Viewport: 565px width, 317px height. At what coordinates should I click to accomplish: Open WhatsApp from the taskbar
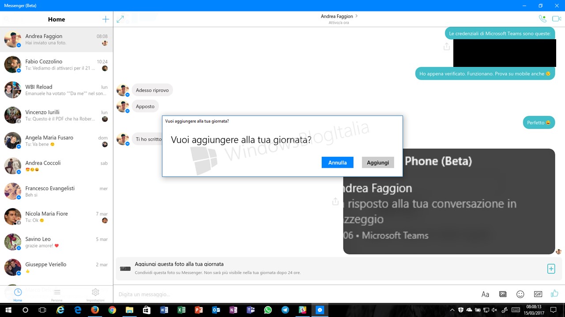pyautogui.click(x=268, y=310)
